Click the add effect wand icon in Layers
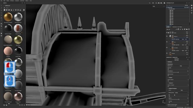 pos(176,29)
